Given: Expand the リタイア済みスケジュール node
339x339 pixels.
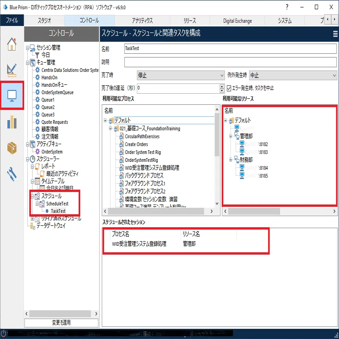Looking at the screenshot, I should point(32,219).
